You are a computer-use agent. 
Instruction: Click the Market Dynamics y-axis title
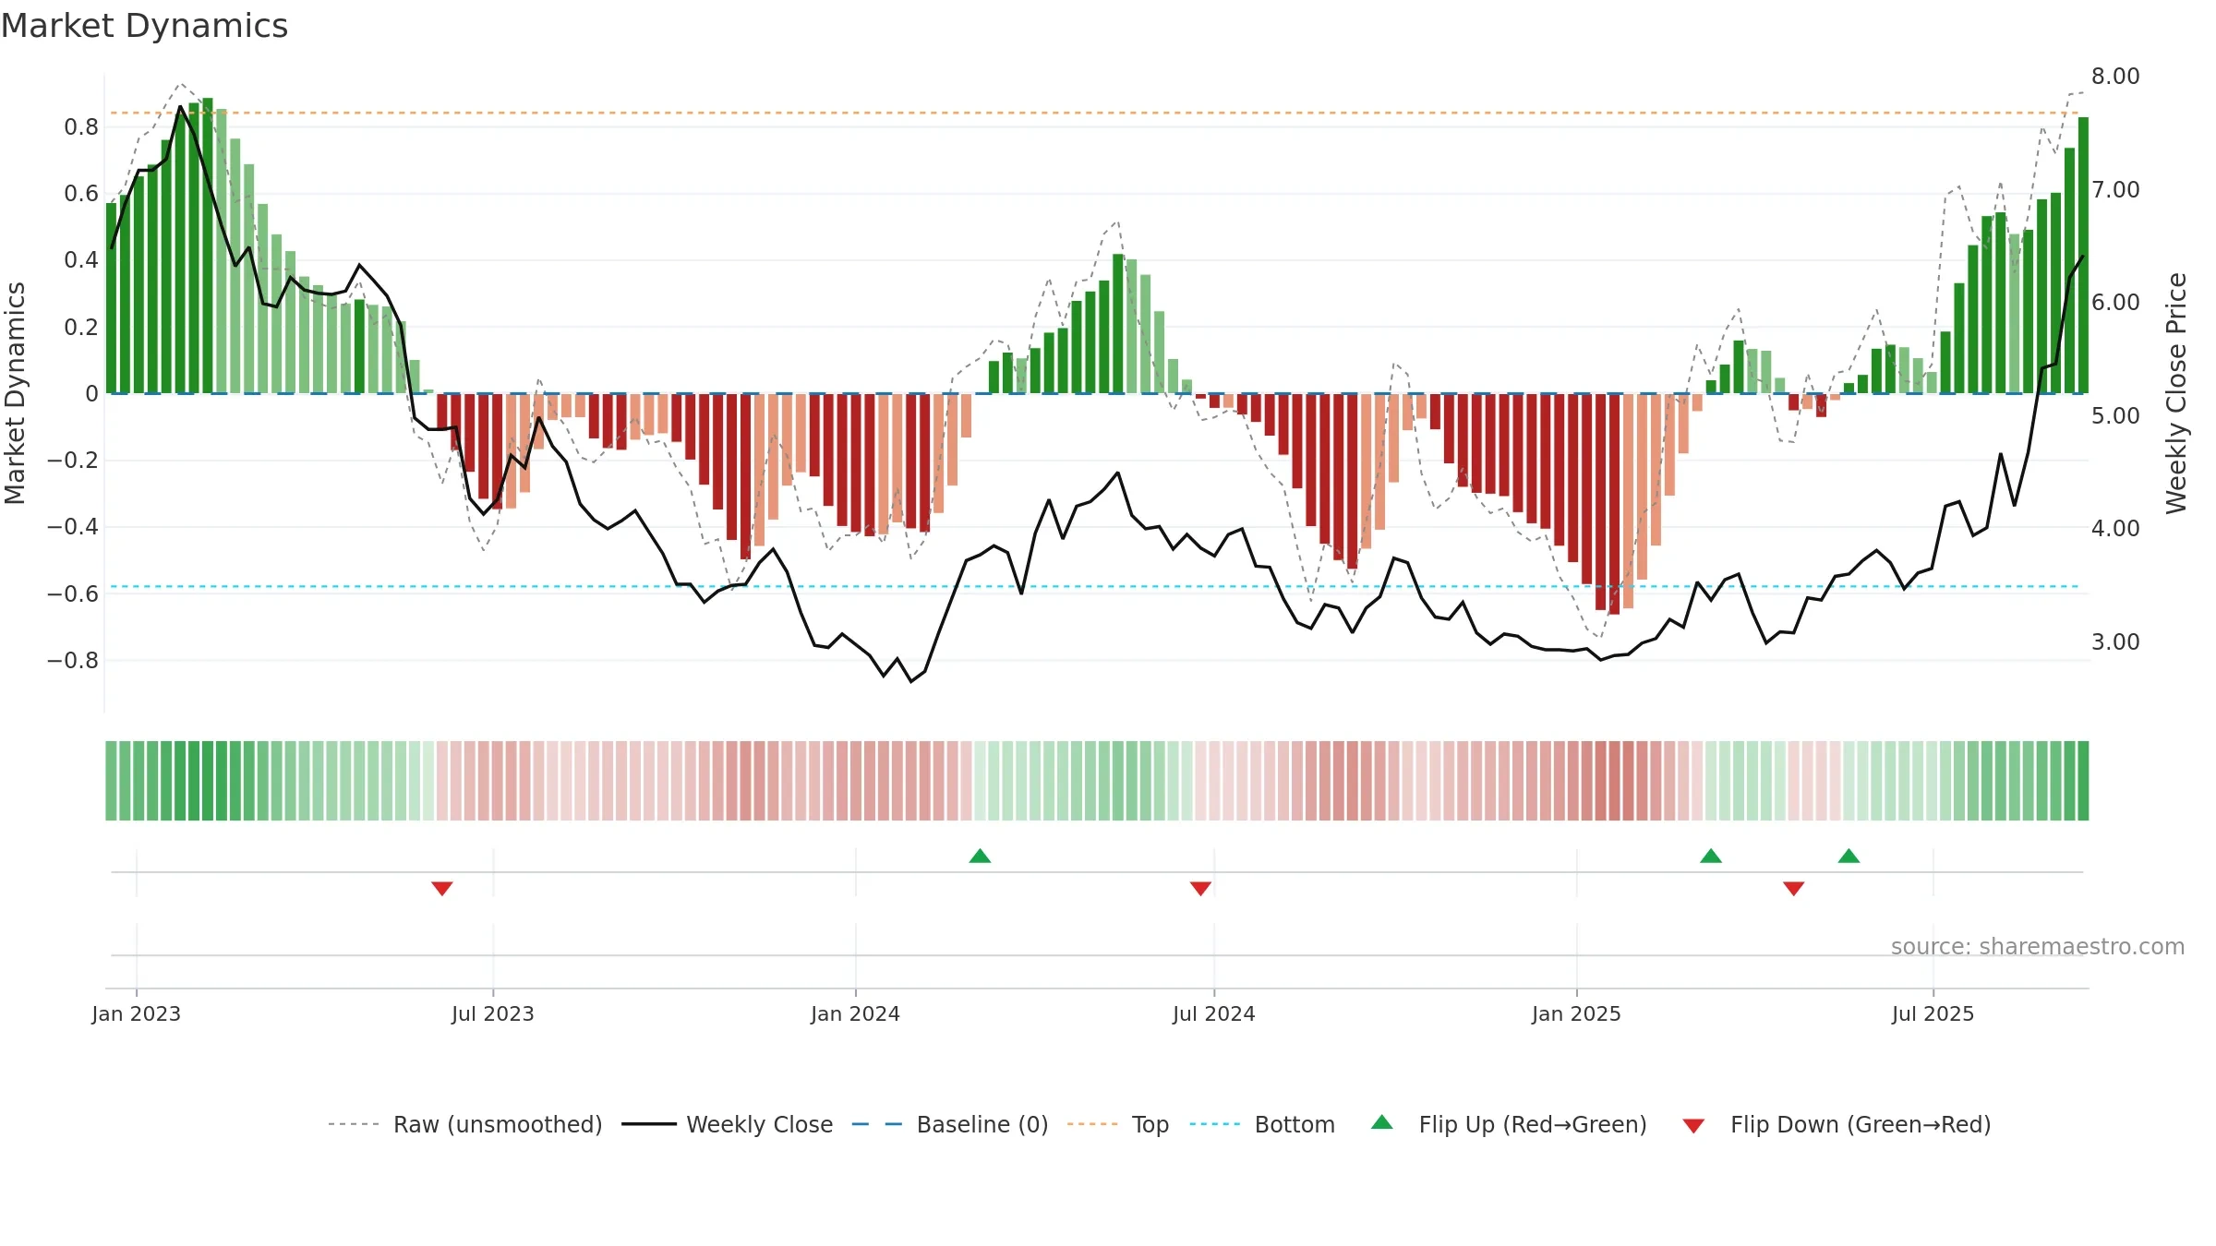click(15, 393)
